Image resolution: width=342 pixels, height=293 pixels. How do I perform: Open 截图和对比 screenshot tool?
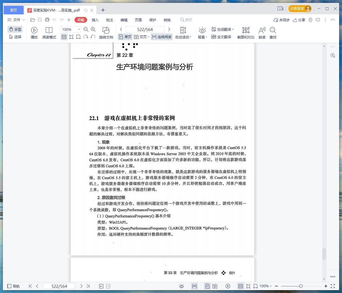tap(246, 33)
